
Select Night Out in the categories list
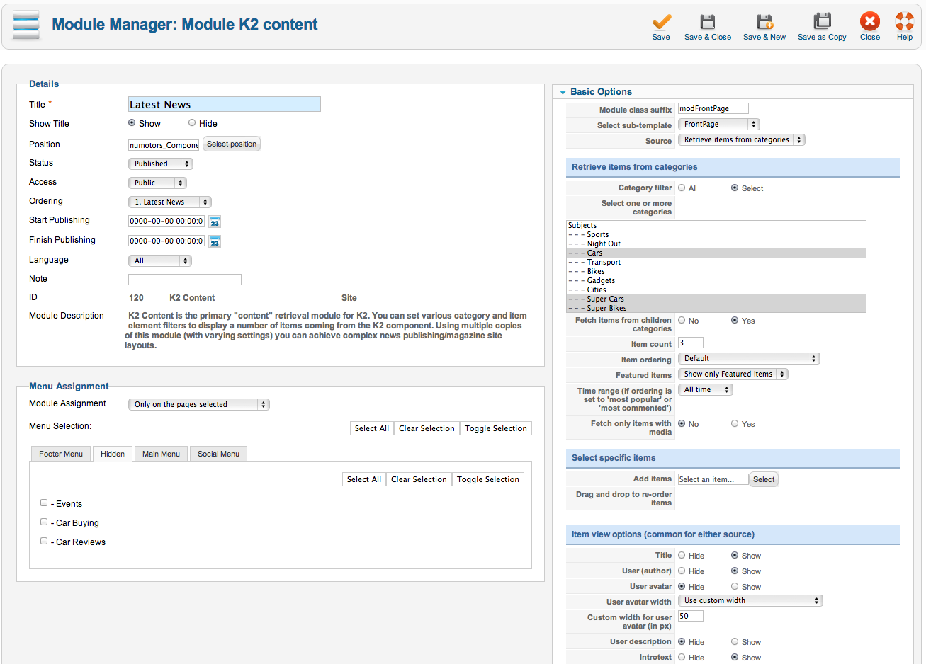(716, 244)
